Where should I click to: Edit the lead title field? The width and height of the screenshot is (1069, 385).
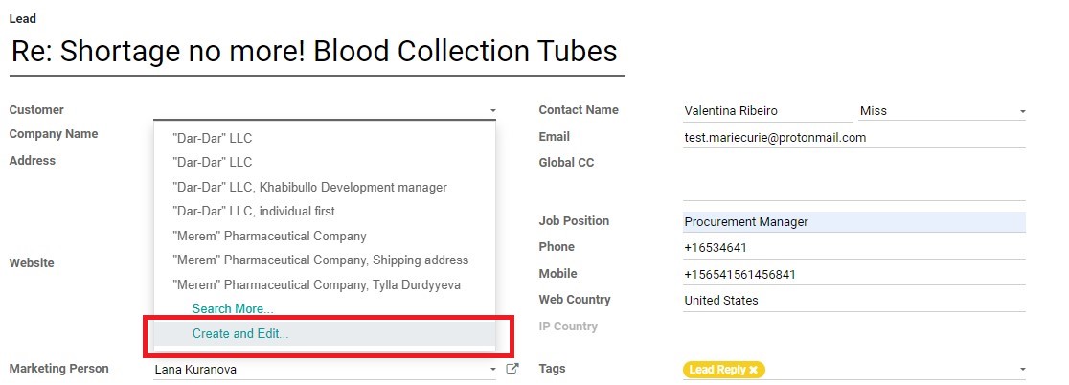click(317, 52)
